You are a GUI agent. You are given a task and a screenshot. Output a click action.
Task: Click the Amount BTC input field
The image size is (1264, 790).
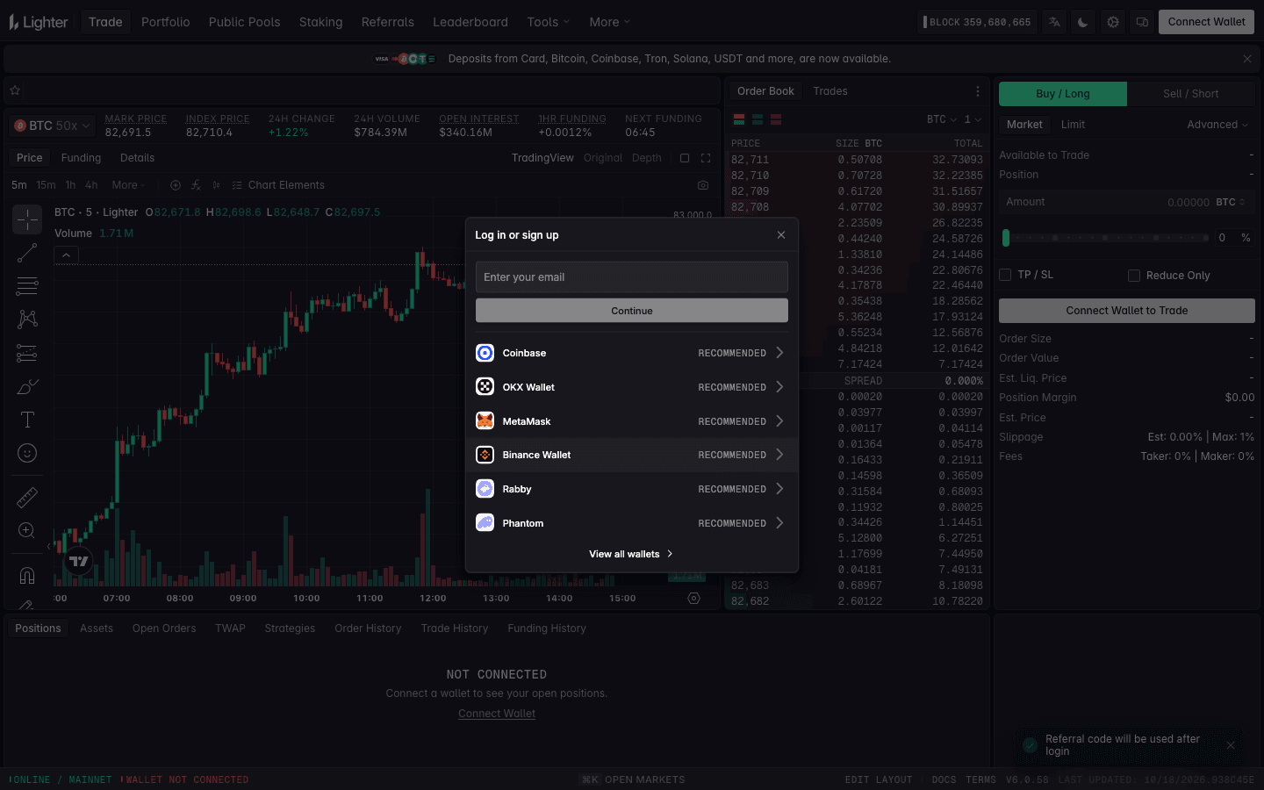coord(1127,202)
